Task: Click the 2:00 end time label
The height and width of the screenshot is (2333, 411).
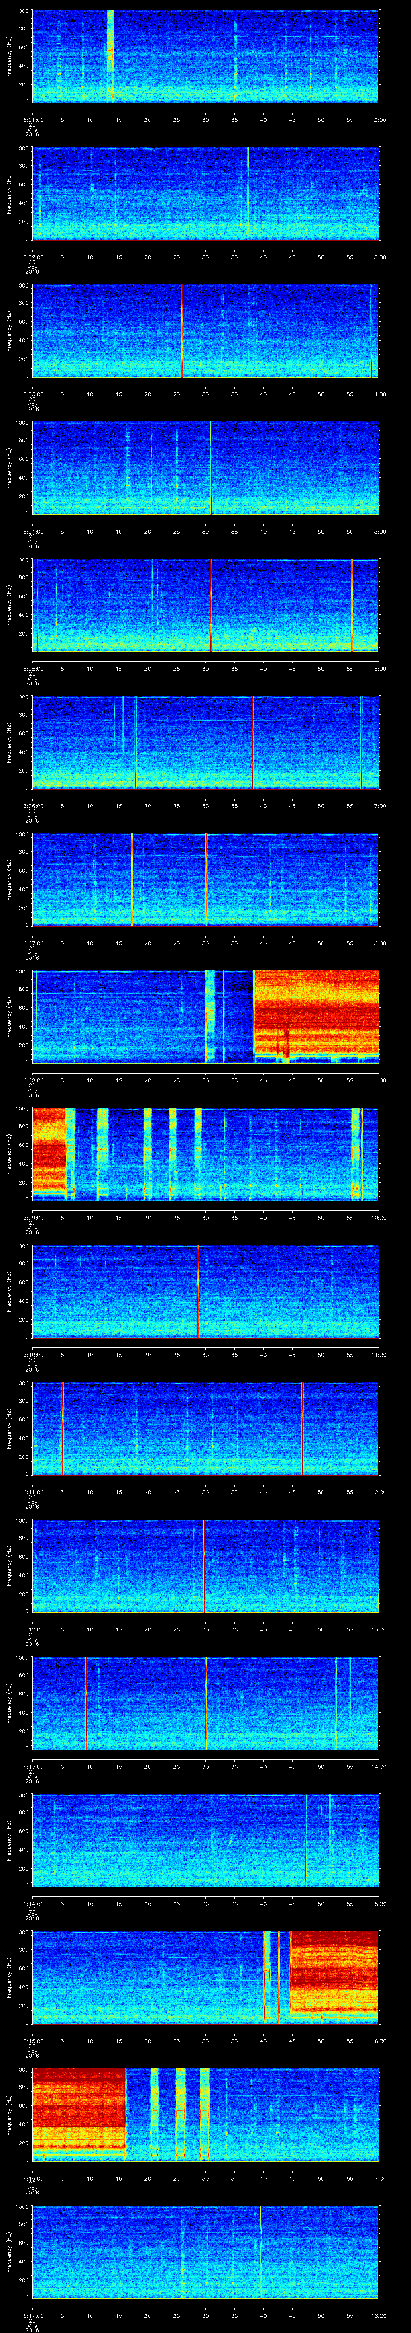Action: (379, 119)
